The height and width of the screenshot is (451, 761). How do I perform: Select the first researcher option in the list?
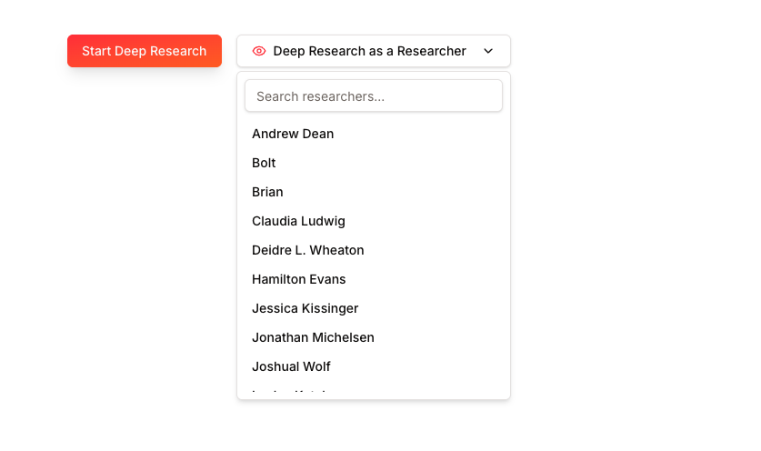click(293, 134)
